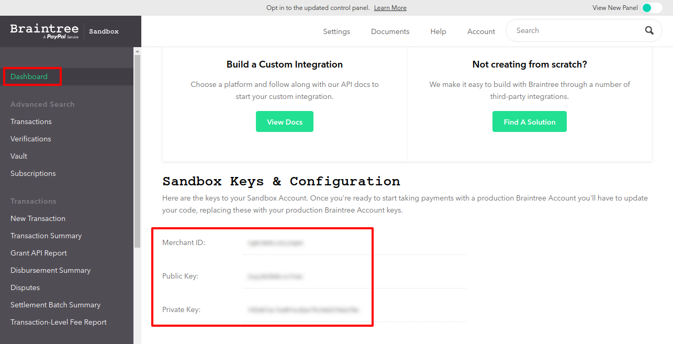Click the Merchant ID value
This screenshot has width=673, height=344.
click(x=276, y=243)
